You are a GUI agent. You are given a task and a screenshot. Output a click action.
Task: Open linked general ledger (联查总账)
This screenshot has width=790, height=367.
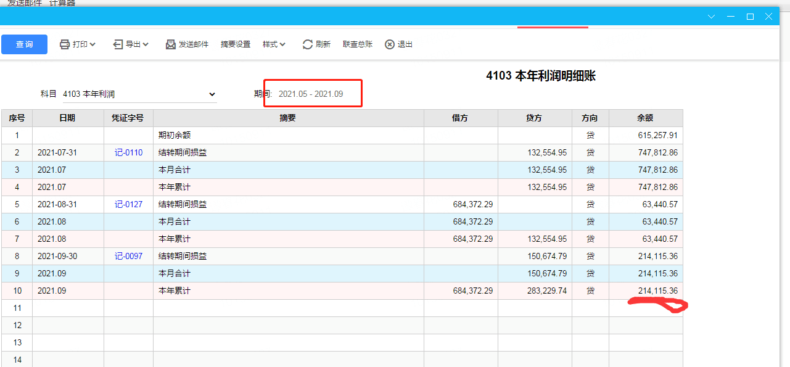pos(358,44)
